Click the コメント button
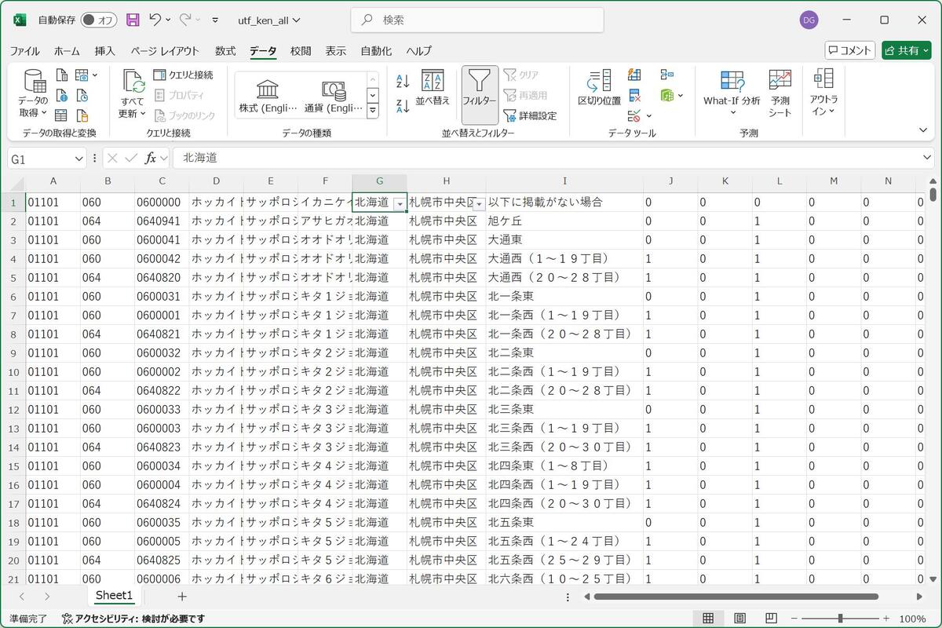 pos(850,50)
